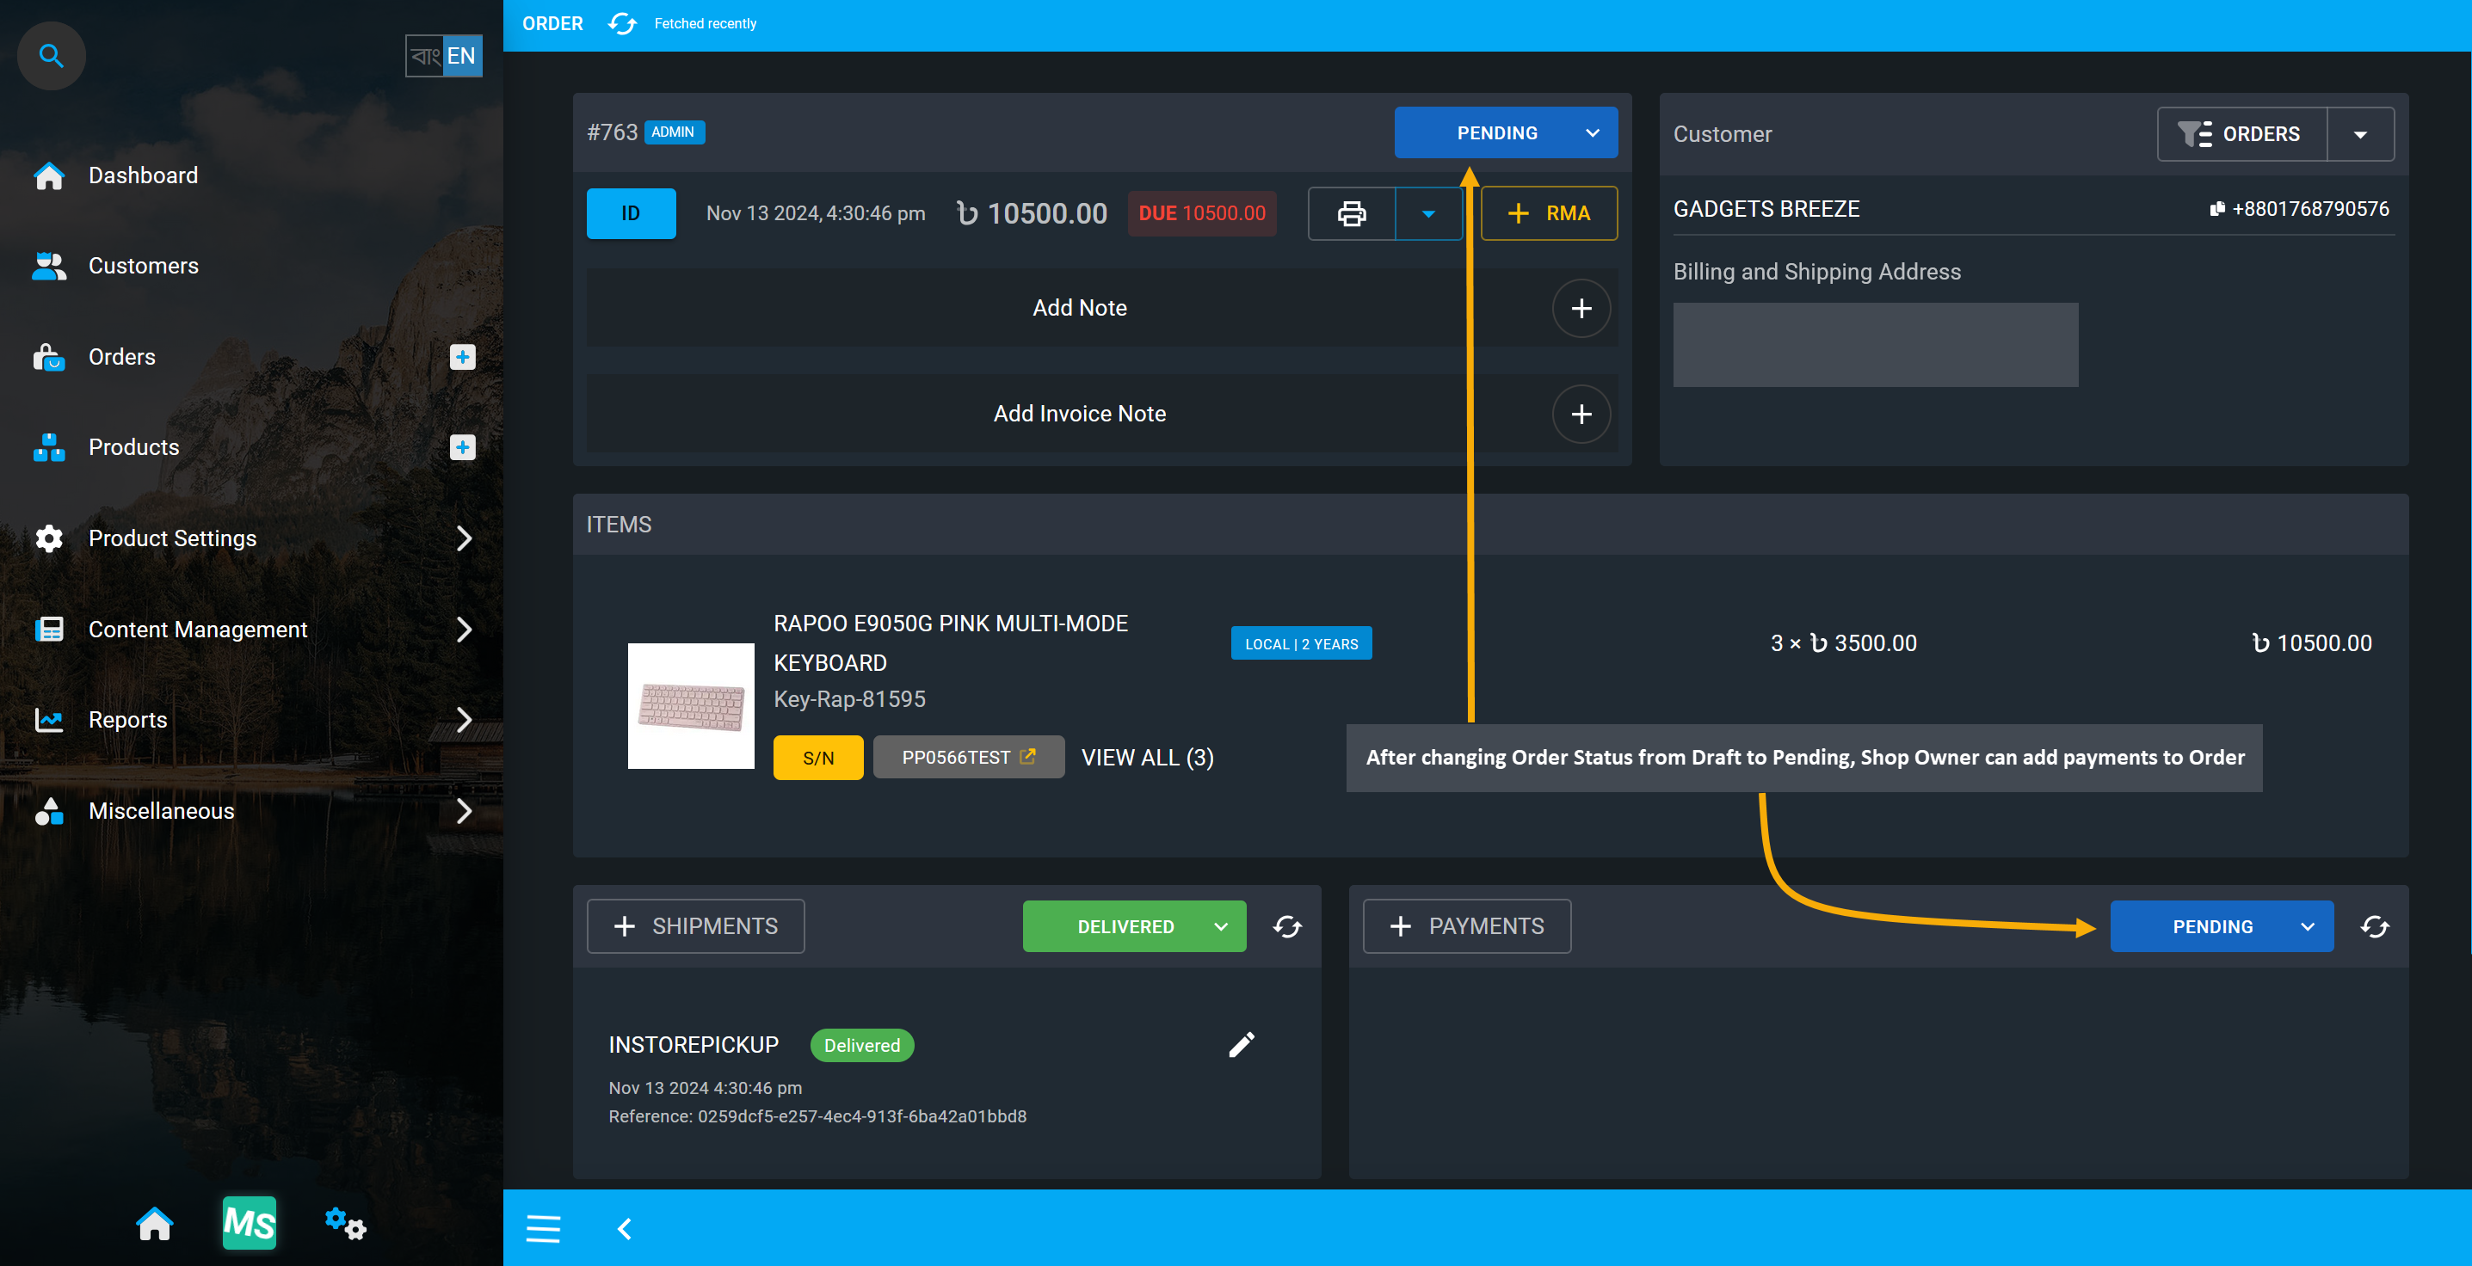Toggle the Orders dropdown arrow for customer
Viewport: 2472px width, 1266px height.
tap(2361, 134)
